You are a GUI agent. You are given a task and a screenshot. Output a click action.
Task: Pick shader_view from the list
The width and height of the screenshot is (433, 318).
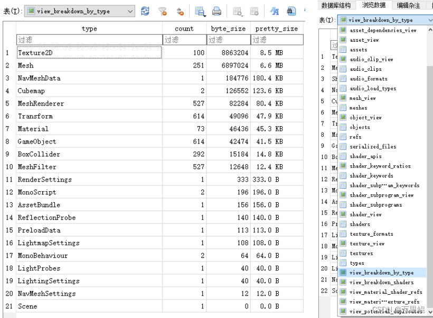click(x=383, y=214)
